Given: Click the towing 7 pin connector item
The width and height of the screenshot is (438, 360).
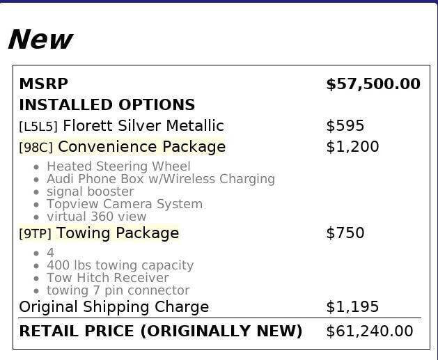Looking at the screenshot, I should click(x=118, y=290).
